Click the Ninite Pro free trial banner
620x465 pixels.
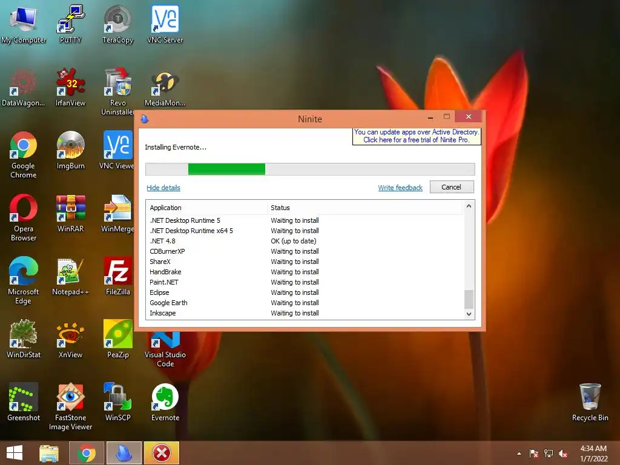pos(417,136)
